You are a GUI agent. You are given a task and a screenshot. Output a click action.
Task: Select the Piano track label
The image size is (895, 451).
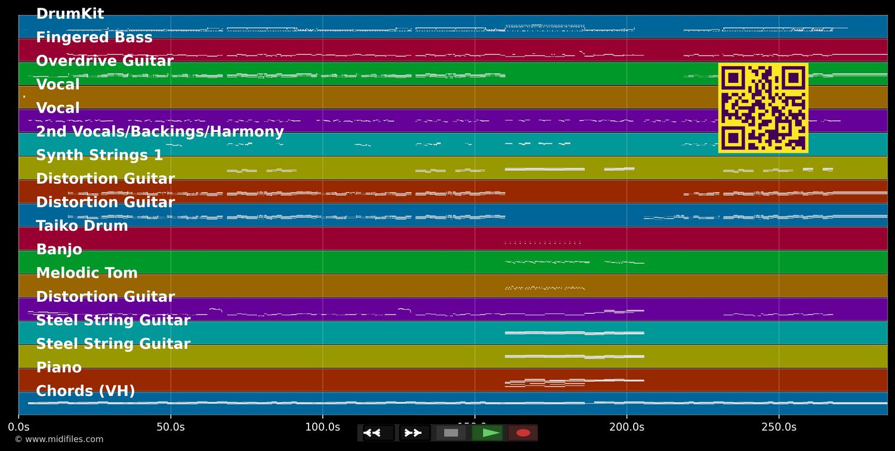tap(58, 367)
